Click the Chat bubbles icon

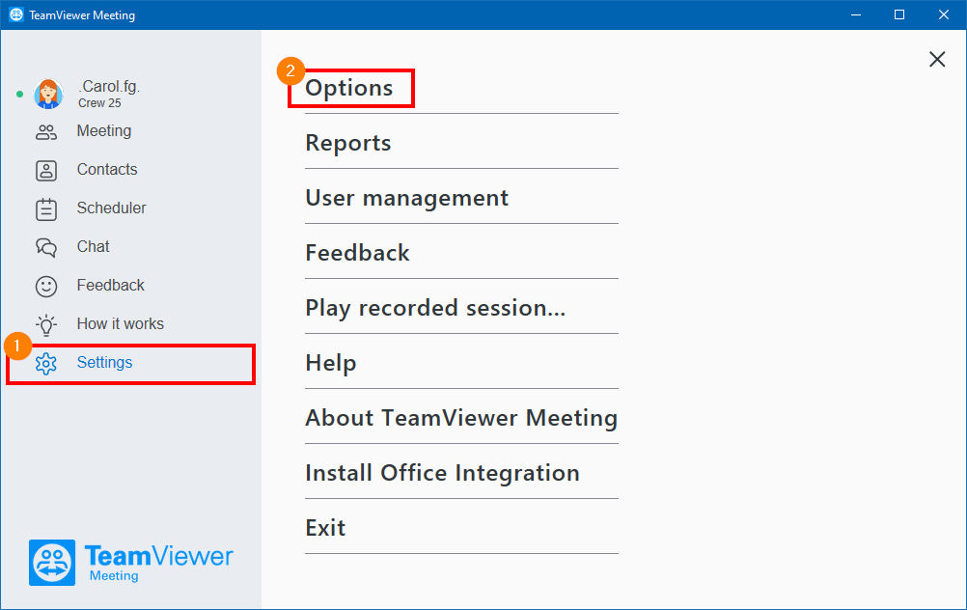pyautogui.click(x=46, y=247)
